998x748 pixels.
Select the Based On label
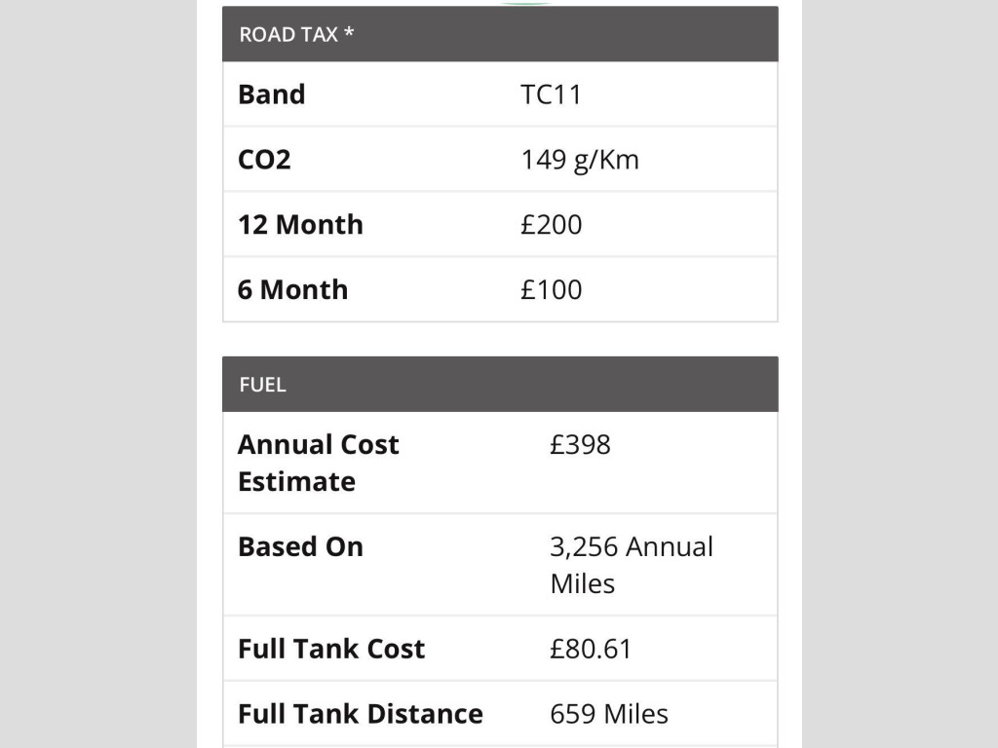point(300,547)
